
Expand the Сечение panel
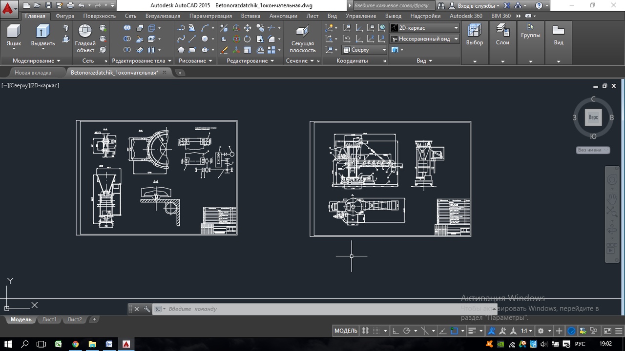point(300,61)
